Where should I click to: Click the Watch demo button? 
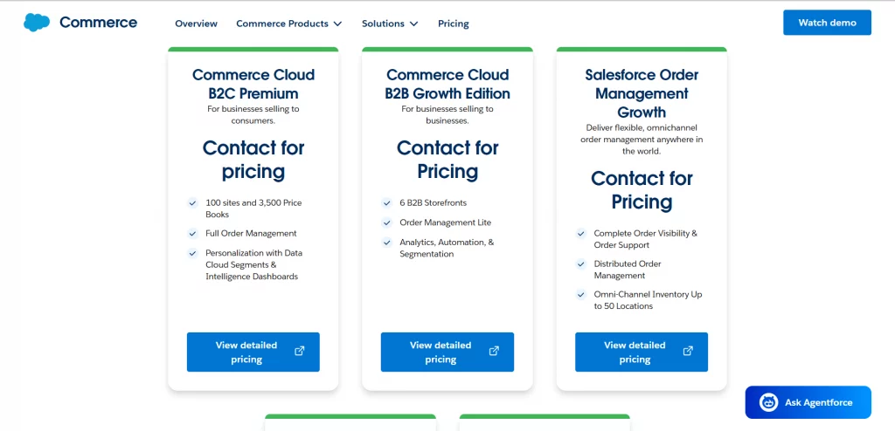[827, 23]
